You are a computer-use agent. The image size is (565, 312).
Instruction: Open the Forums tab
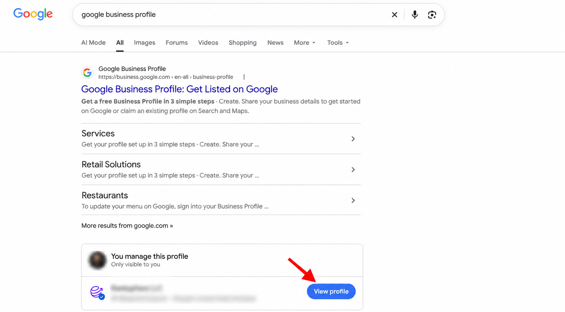(177, 43)
